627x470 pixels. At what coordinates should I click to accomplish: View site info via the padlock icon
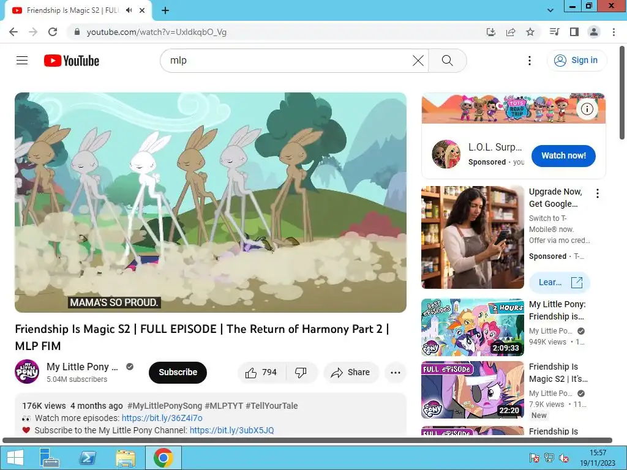click(x=77, y=32)
